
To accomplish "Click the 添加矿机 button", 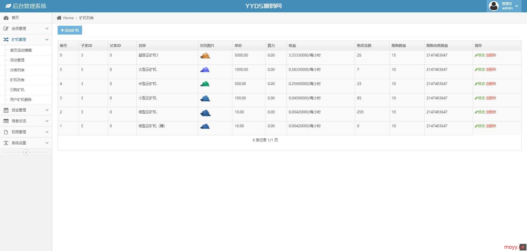I will point(70,30).
